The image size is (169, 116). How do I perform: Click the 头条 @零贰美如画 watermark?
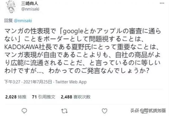tap(148, 110)
